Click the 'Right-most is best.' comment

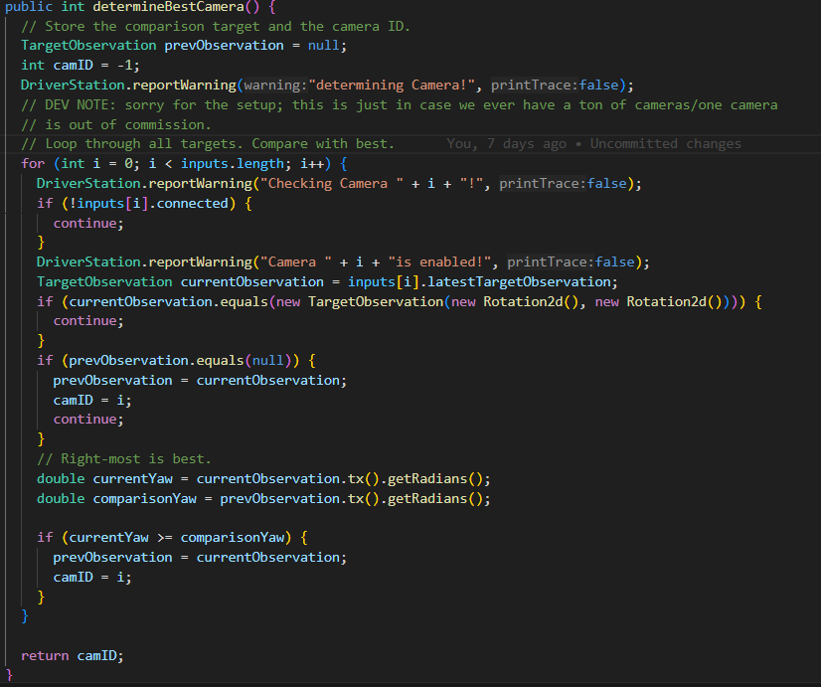tap(124, 458)
